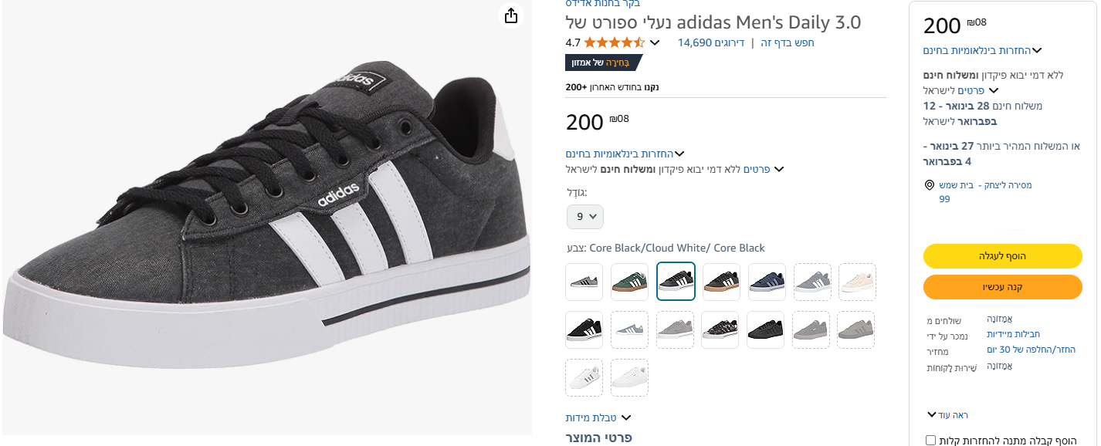Expand the size chart (טבלת מידות) chevron
The image size is (1101, 446).
(626, 418)
